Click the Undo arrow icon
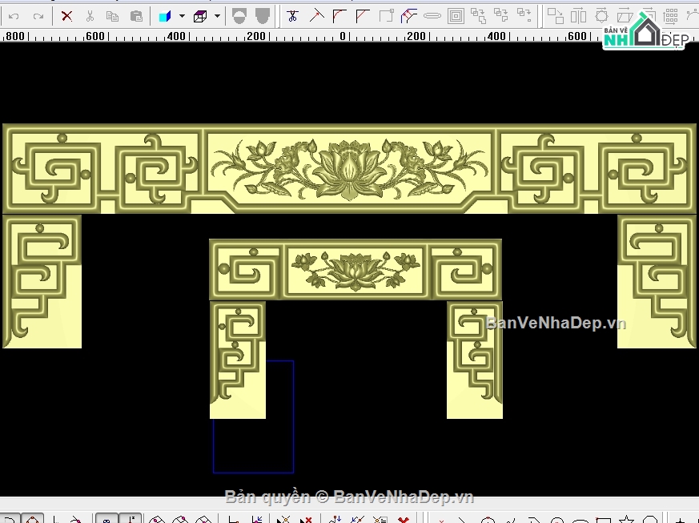Image resolution: width=699 pixels, height=523 pixels. click(x=14, y=17)
